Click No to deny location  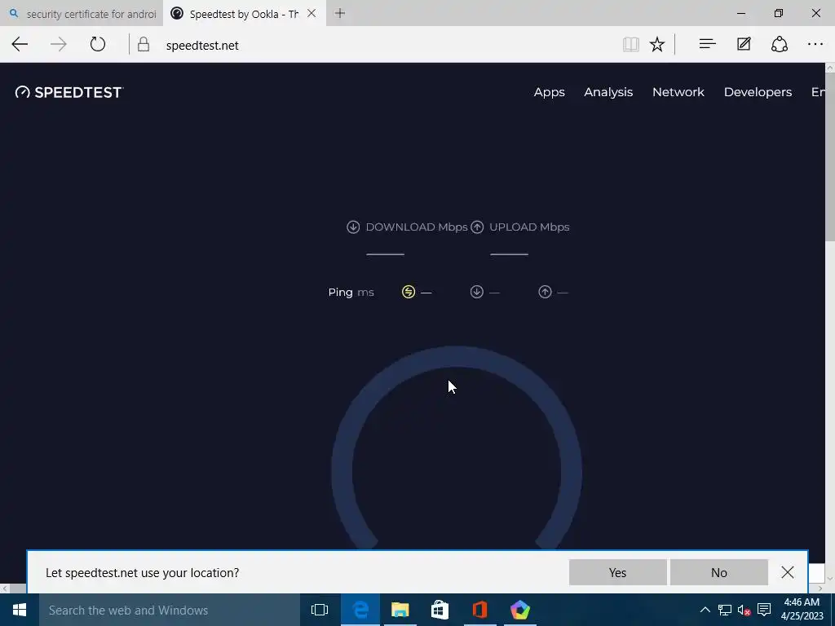tap(719, 572)
